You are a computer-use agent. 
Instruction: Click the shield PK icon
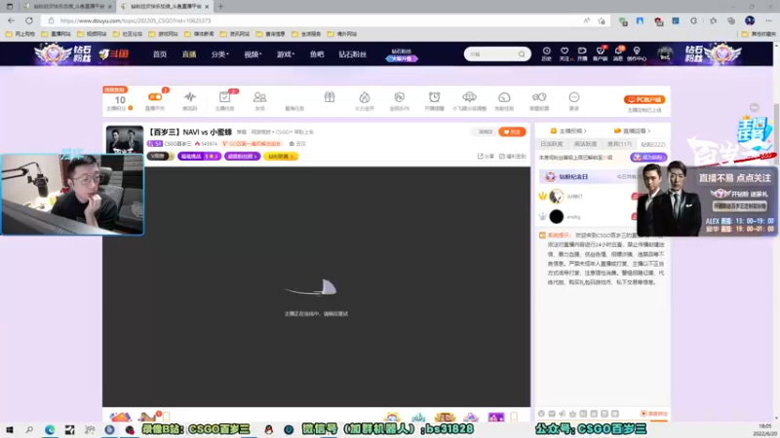400,97
